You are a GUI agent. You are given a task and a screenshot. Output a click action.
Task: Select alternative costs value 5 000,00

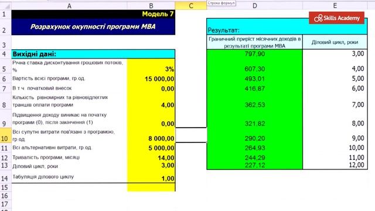151,148
